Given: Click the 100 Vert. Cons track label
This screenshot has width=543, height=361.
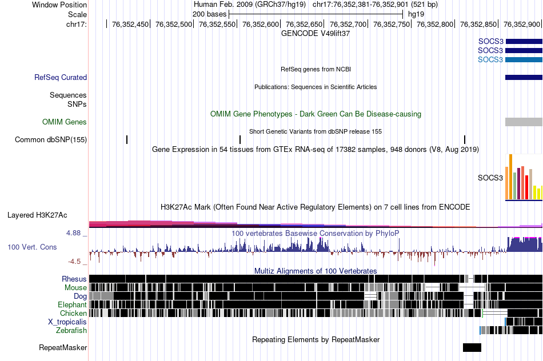Looking at the screenshot, I should click(32, 247).
